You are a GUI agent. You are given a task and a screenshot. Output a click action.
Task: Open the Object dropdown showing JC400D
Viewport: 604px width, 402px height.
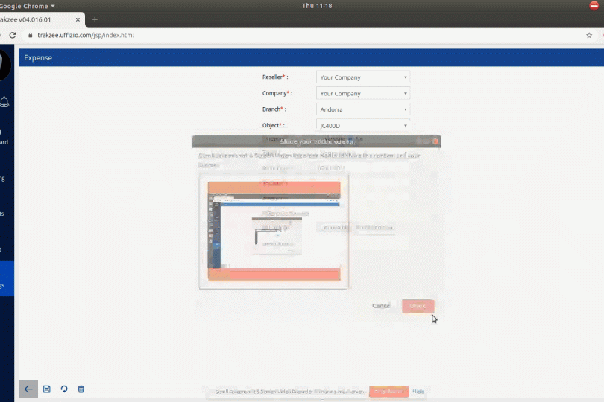point(362,126)
